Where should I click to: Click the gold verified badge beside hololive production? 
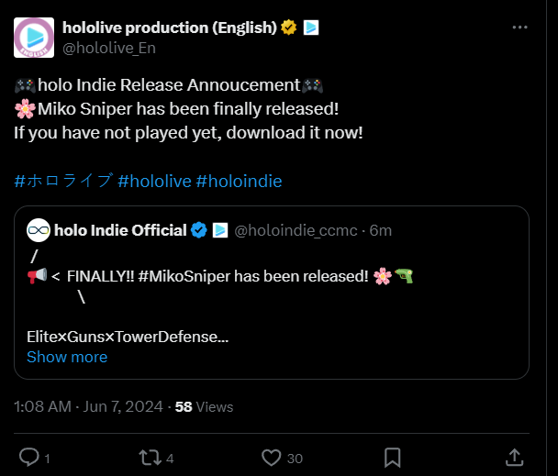[289, 28]
